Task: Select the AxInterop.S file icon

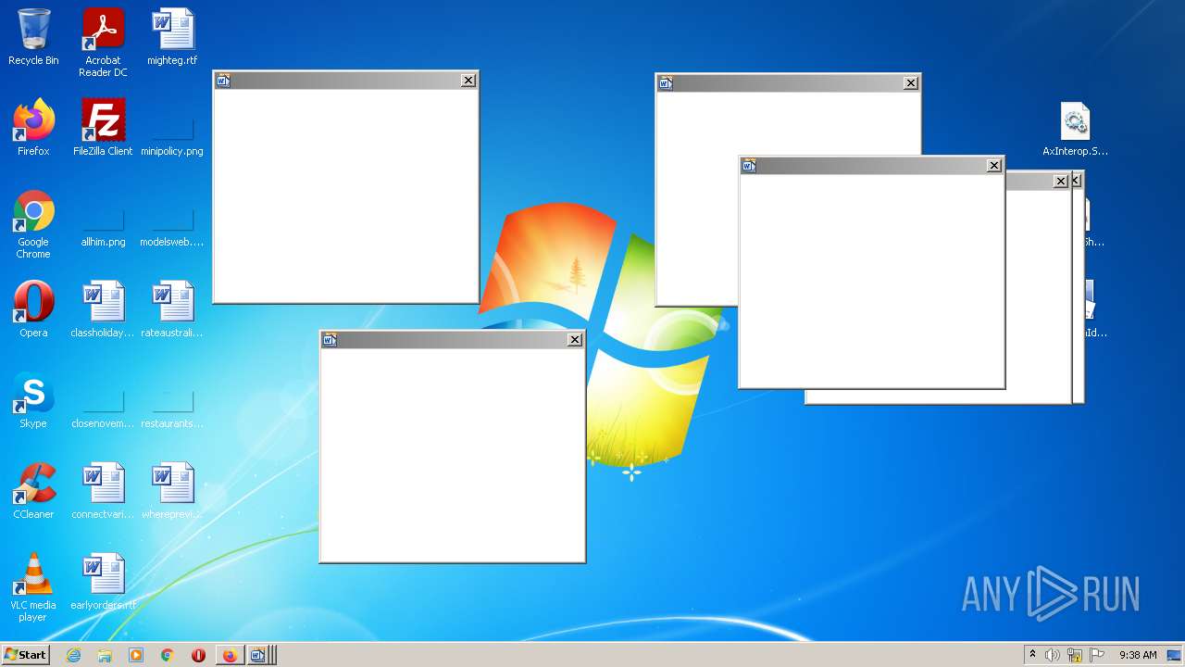Action: click(x=1075, y=129)
